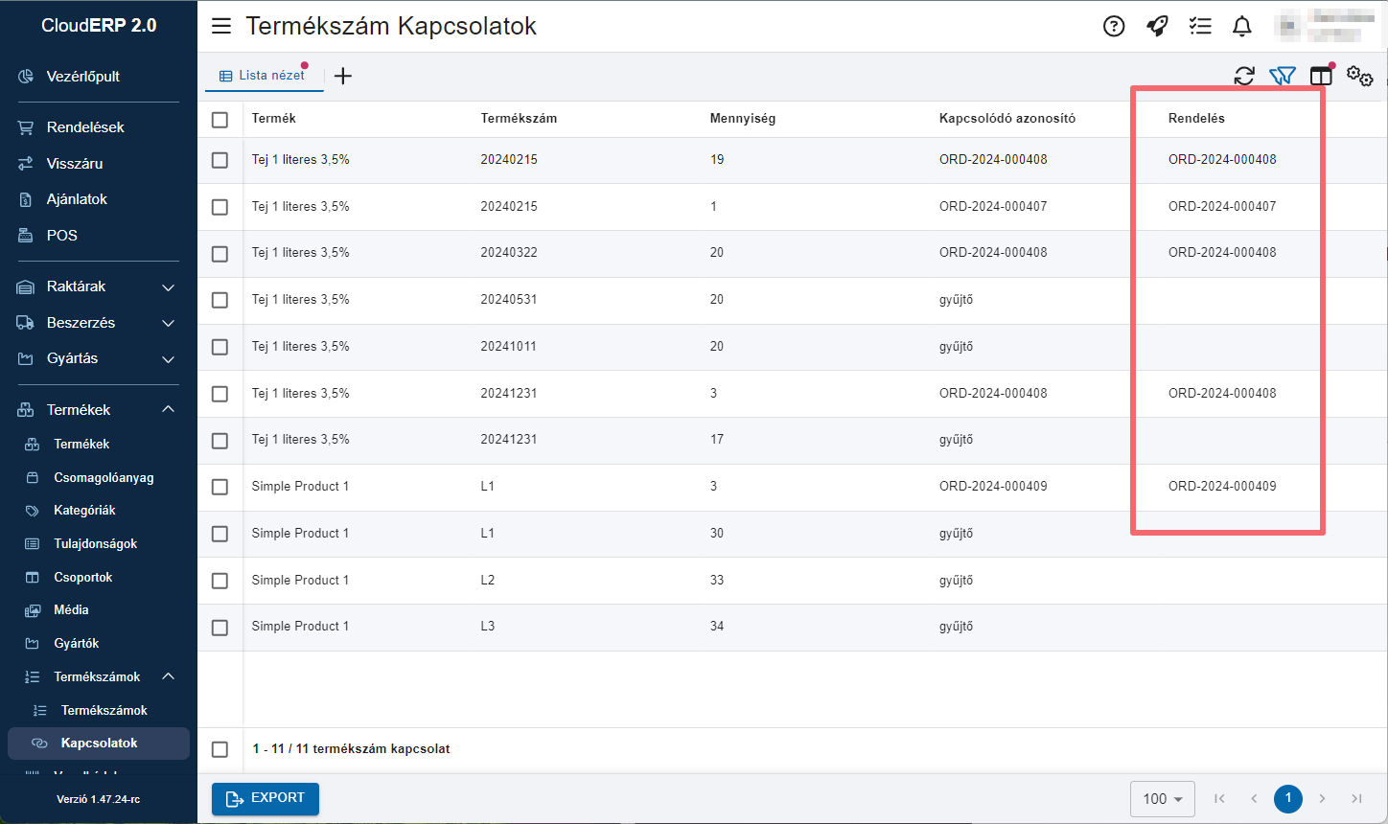Open column layout settings icon
Viewport: 1388px width, 824px height.
click(1322, 76)
